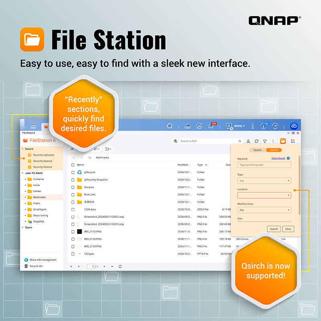The width and height of the screenshot is (321, 321).
Task: Open the Jimmy user account menu
Action: point(235,126)
